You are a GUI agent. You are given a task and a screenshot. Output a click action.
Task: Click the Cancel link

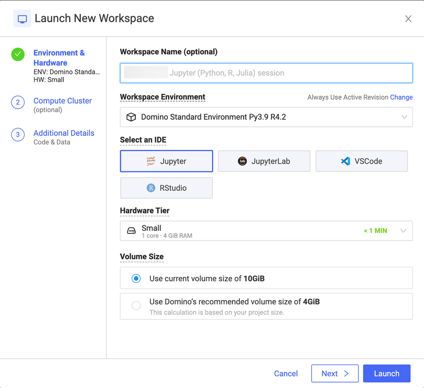coord(286,374)
